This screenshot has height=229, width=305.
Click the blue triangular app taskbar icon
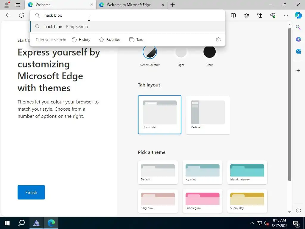click(36, 223)
